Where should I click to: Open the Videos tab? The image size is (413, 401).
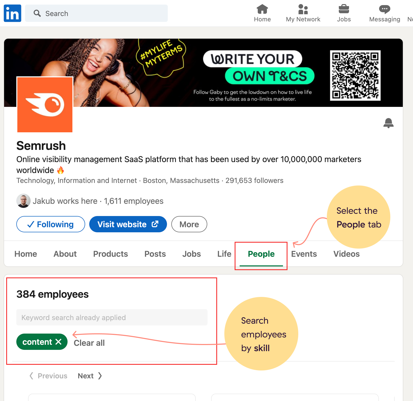346,254
